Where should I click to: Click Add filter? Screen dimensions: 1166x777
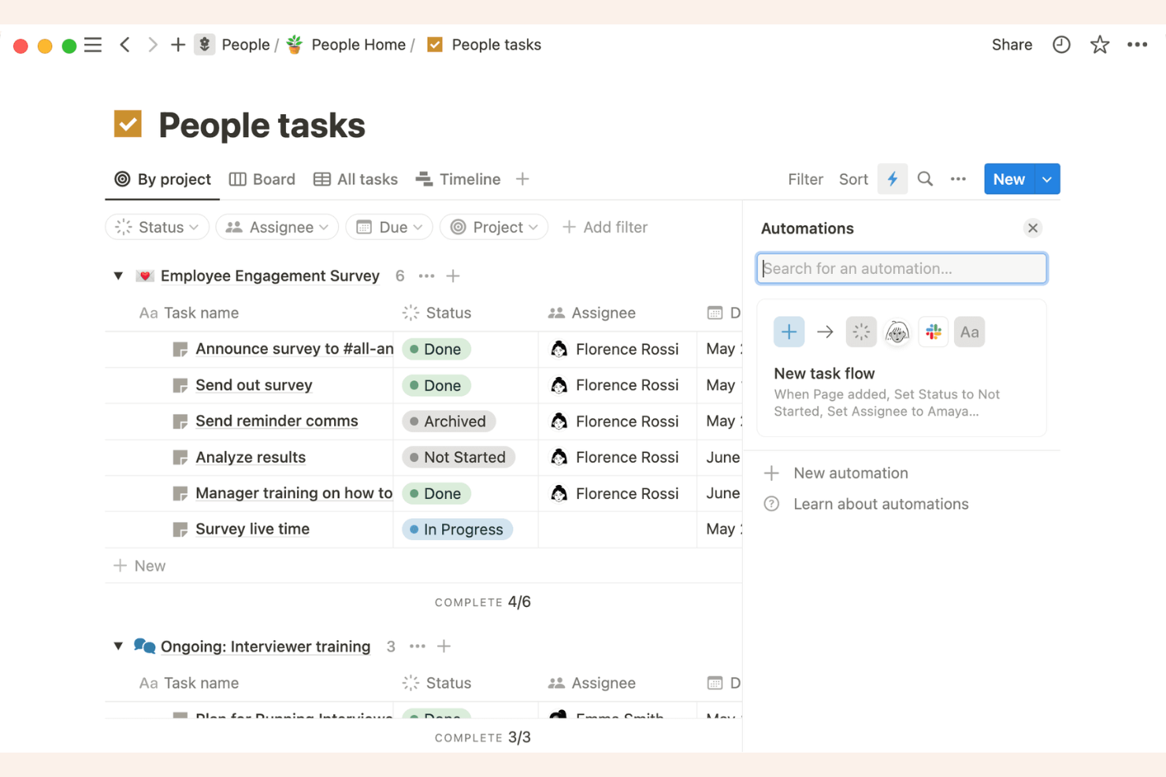[605, 228]
